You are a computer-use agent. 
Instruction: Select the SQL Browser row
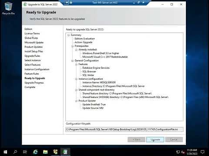pos(89,71)
